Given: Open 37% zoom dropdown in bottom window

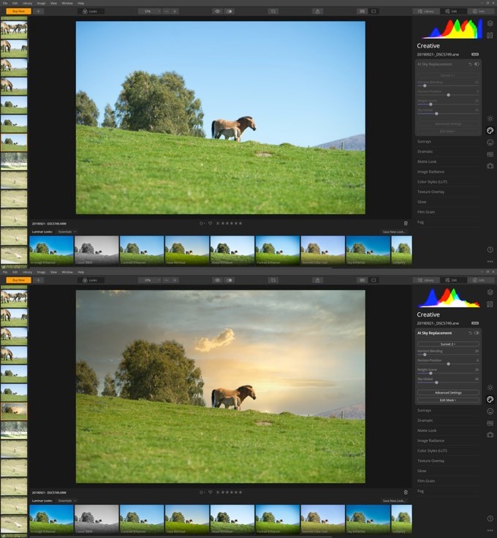Looking at the screenshot, I should pyautogui.click(x=150, y=280).
